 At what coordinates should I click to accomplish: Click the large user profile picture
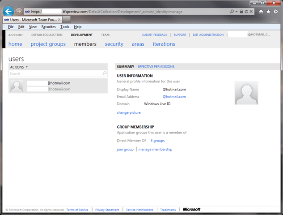(246, 93)
